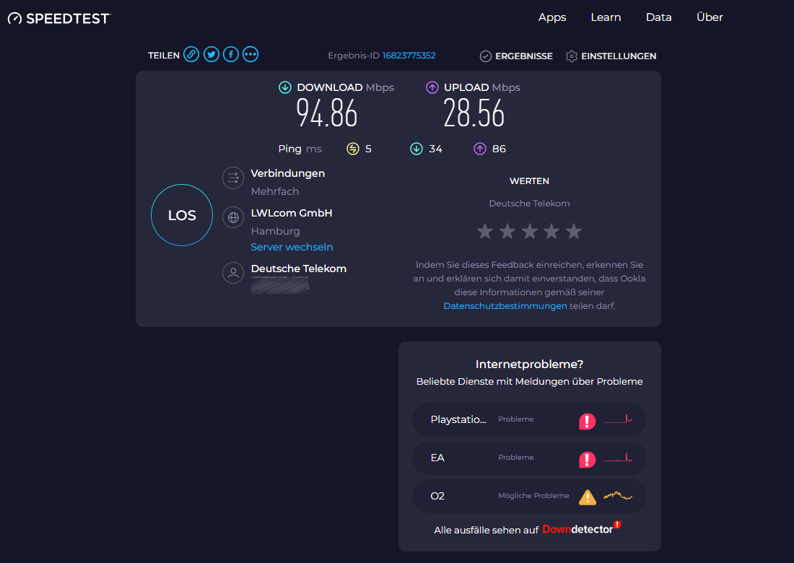Screen dimensions: 794x563
Task: Click the O2 yellow warning icon
Action: pyautogui.click(x=588, y=497)
